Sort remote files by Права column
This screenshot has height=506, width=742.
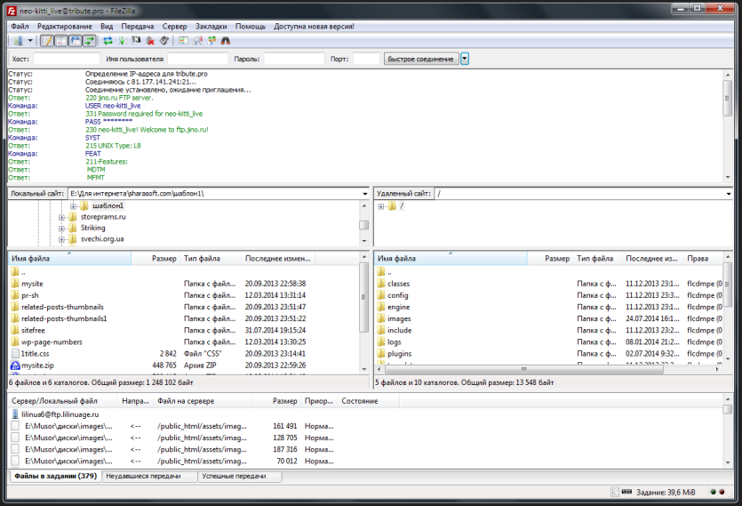(703, 259)
